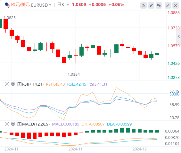Close the chart with the top X button
Screen dimensions: 181x153
pos(176,5)
